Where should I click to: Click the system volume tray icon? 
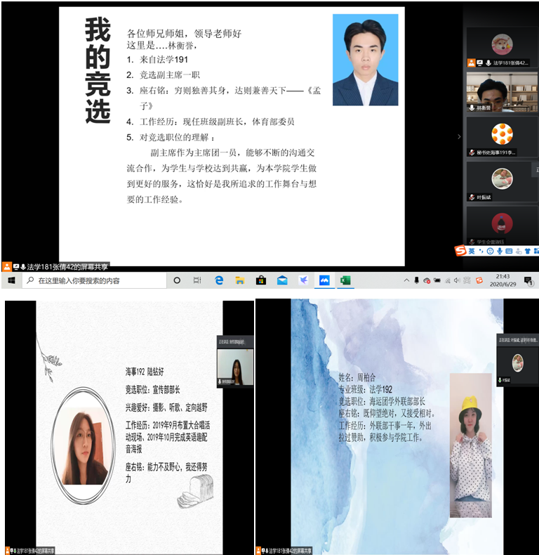pyautogui.click(x=457, y=280)
